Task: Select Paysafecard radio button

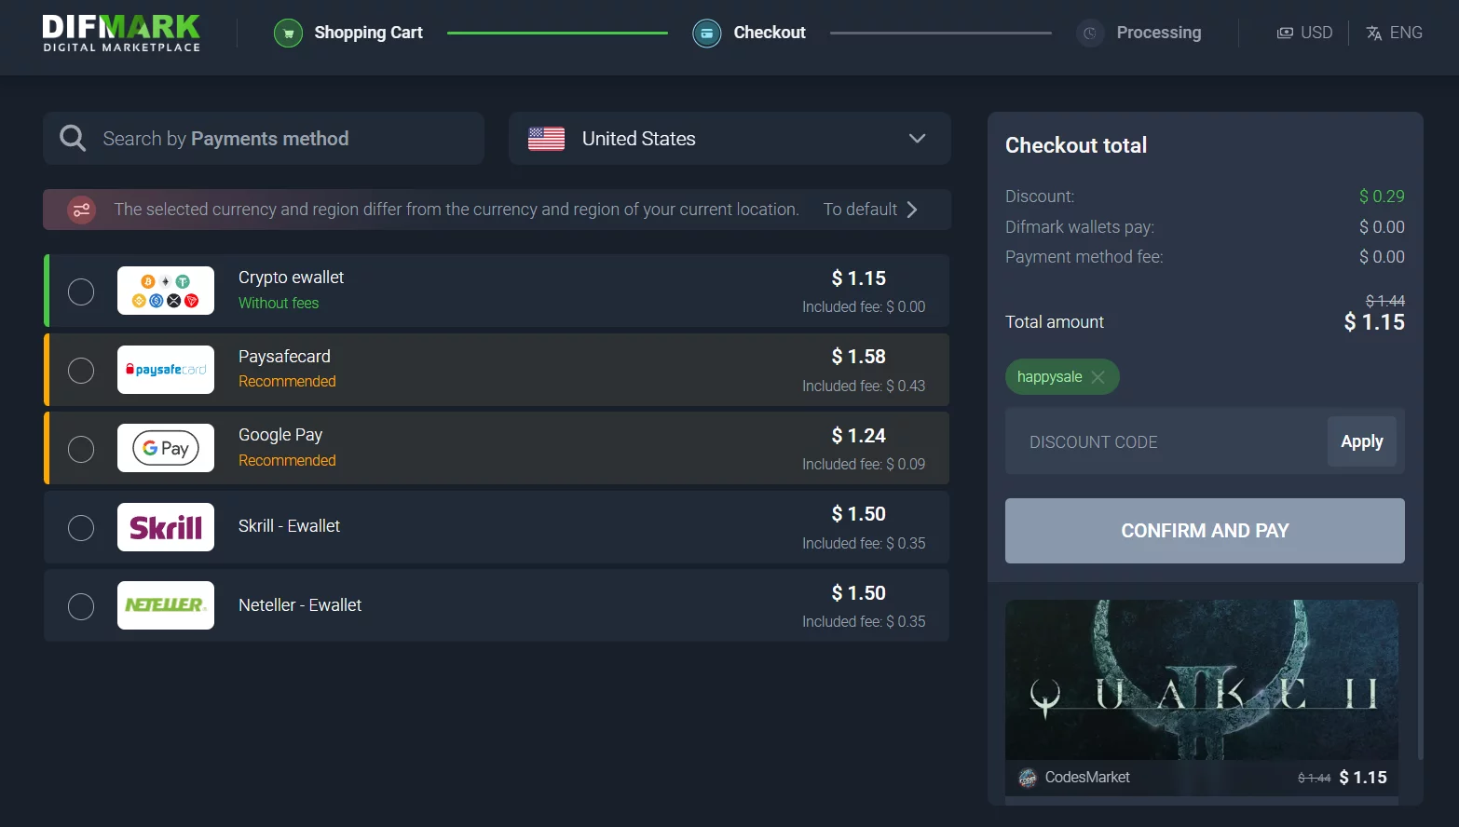Action: tap(81, 371)
